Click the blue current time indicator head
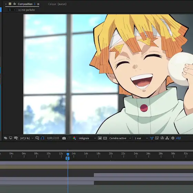 point(68,154)
